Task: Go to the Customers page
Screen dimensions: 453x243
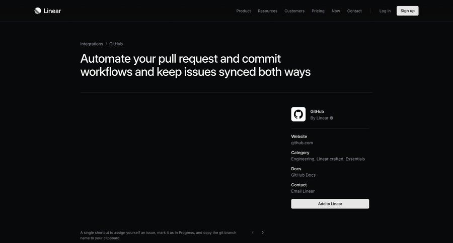Action: click(294, 11)
